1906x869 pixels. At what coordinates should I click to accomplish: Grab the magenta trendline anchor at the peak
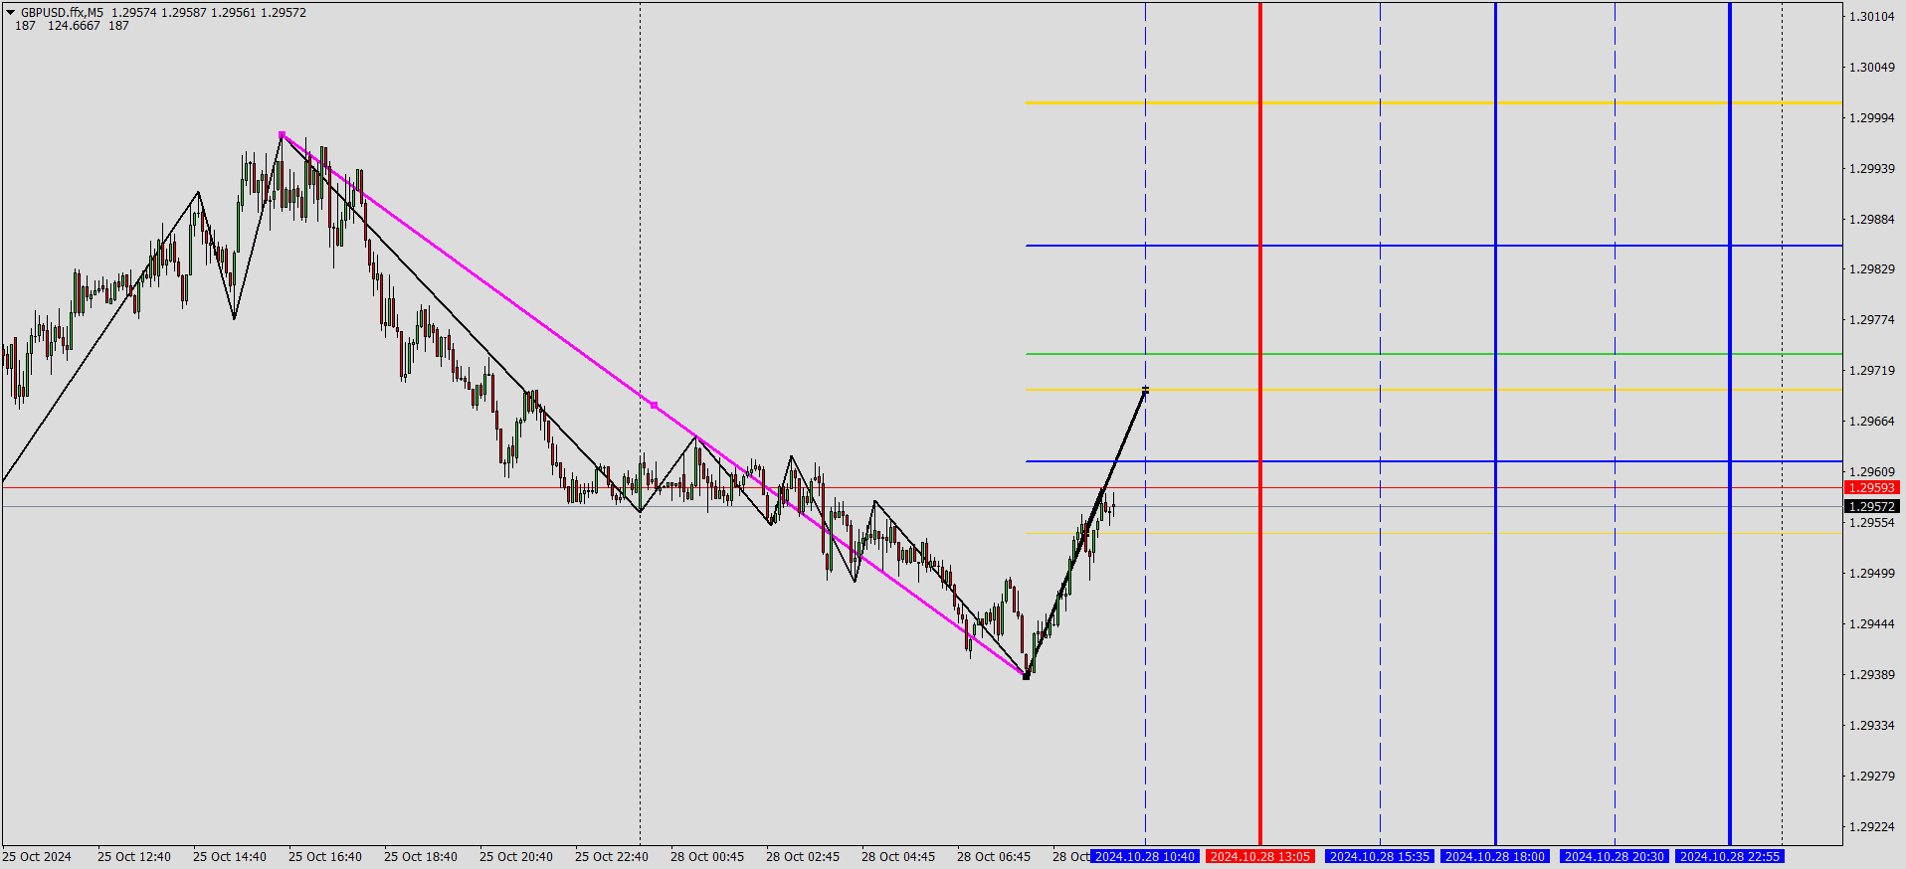282,134
